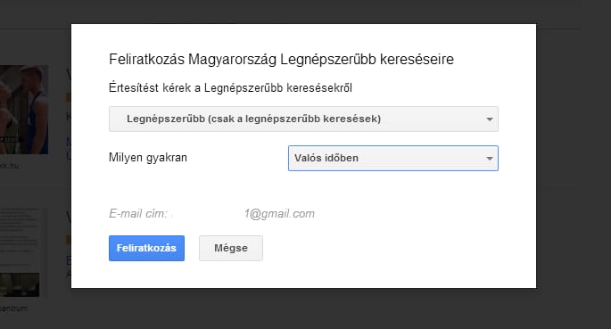Open the Valós időben frequency dropdown
611x329 pixels.
coord(393,158)
